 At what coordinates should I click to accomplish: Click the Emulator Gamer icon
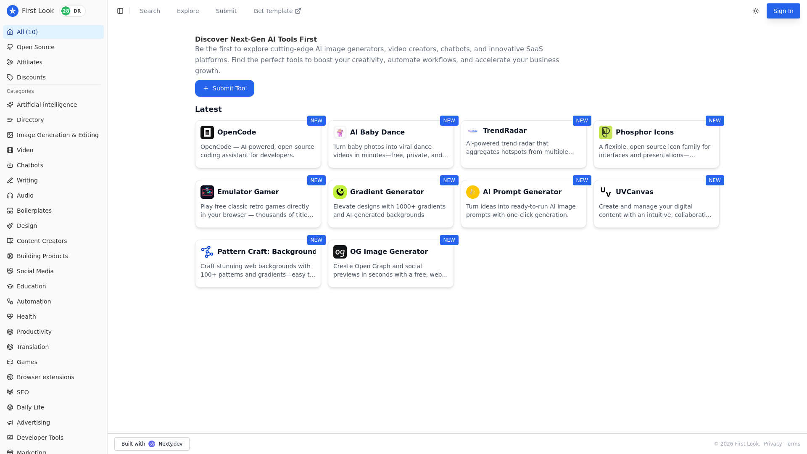pyautogui.click(x=207, y=192)
